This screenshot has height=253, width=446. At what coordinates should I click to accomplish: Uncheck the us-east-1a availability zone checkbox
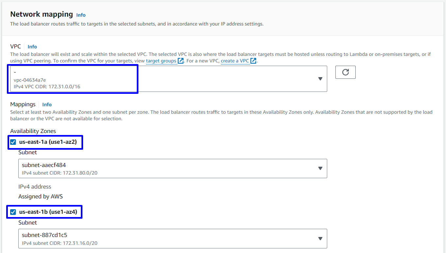click(x=13, y=142)
